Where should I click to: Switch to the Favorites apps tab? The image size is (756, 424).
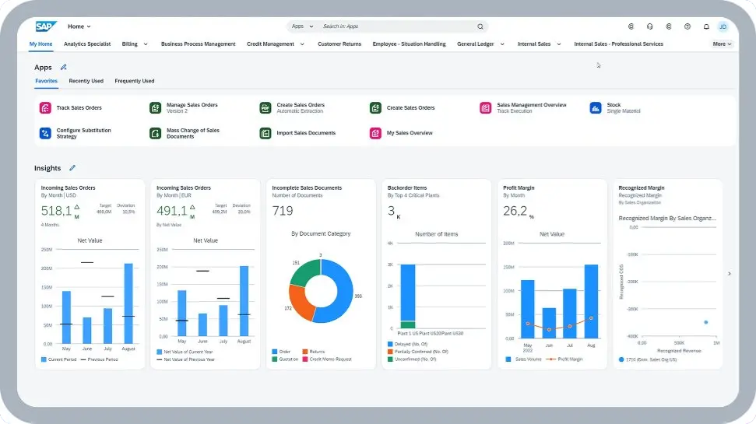pyautogui.click(x=46, y=81)
